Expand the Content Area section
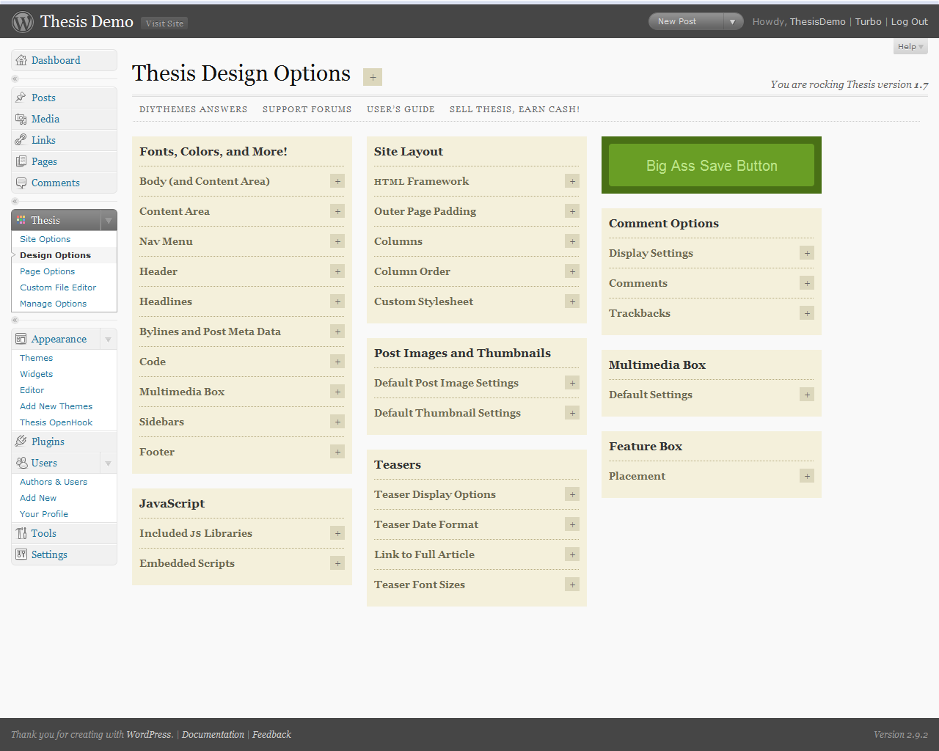Screen dimensions: 939x751 (337, 211)
